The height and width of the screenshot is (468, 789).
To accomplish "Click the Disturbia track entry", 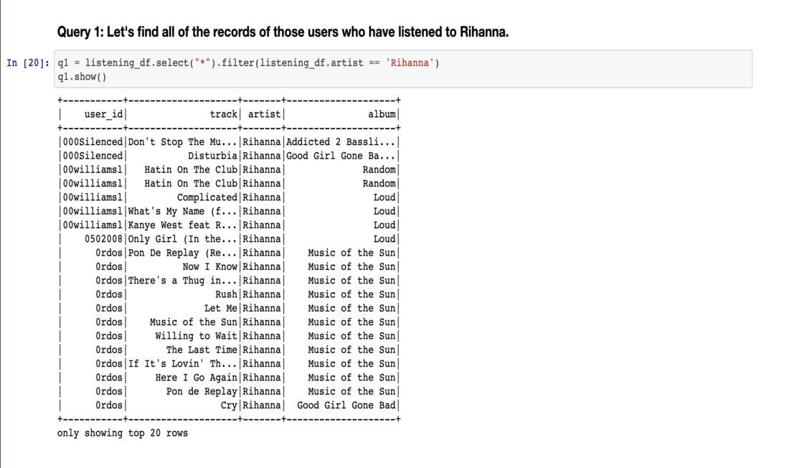I will (212, 156).
